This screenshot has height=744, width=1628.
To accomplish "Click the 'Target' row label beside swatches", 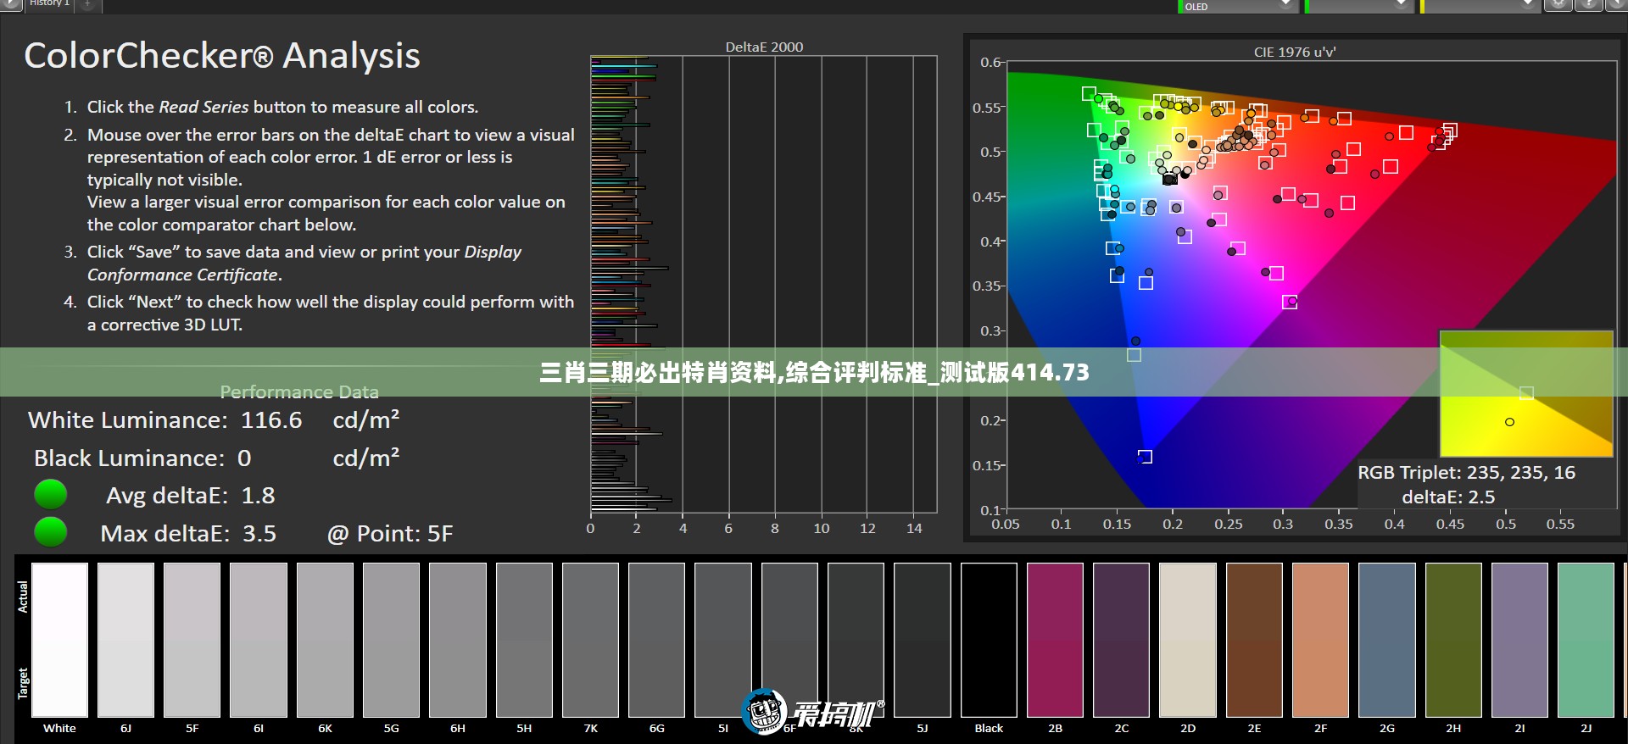I will coord(23,683).
